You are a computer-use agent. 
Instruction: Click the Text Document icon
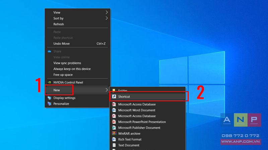click(x=114, y=145)
